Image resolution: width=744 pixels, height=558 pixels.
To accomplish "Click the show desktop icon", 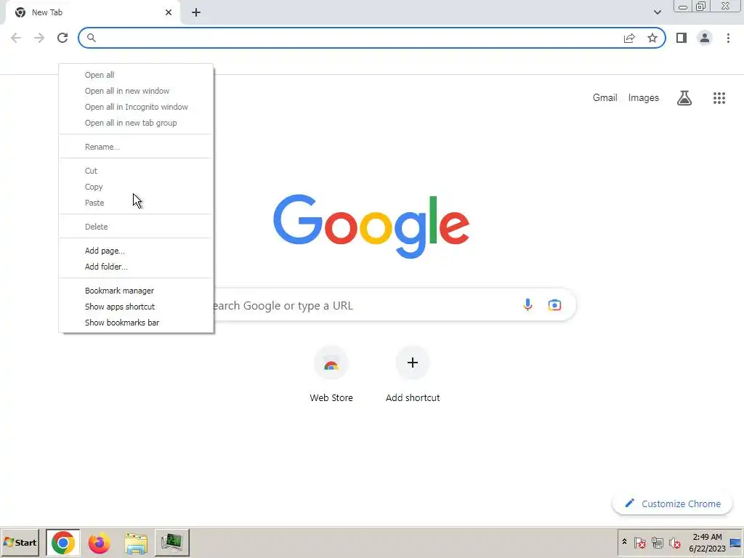I will [735, 543].
